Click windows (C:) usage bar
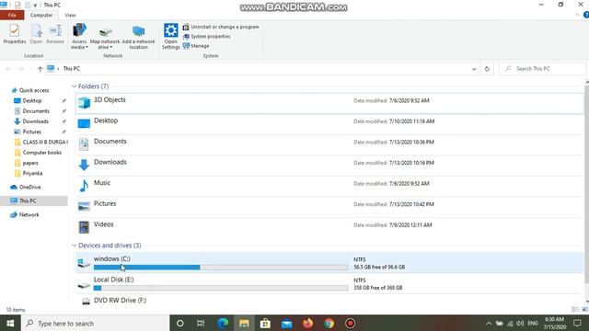 coord(221,268)
